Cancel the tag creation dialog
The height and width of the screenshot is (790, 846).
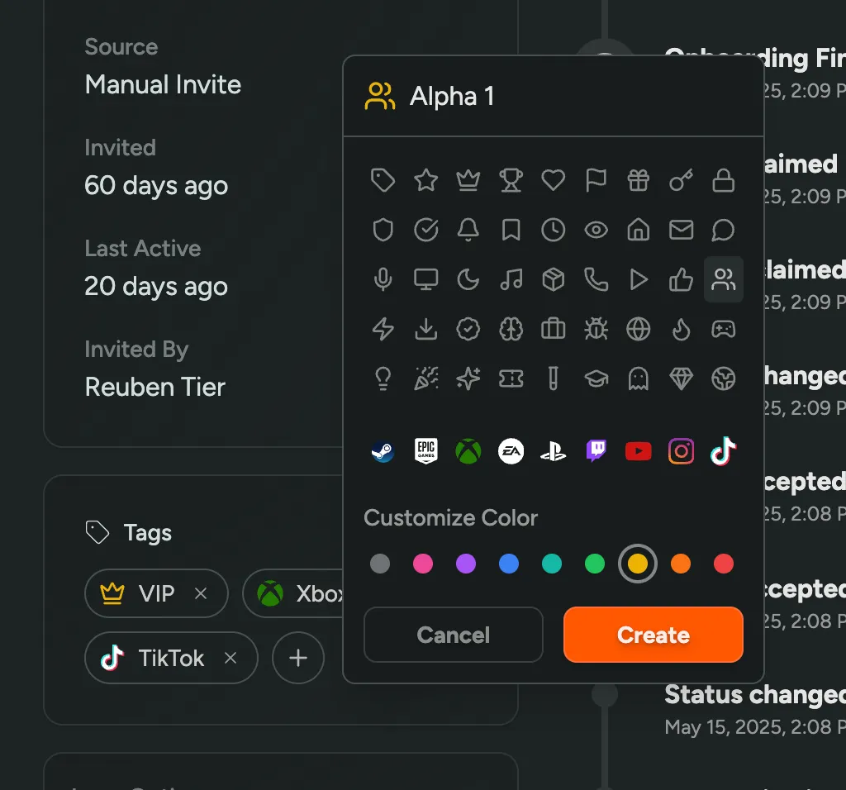tap(453, 635)
